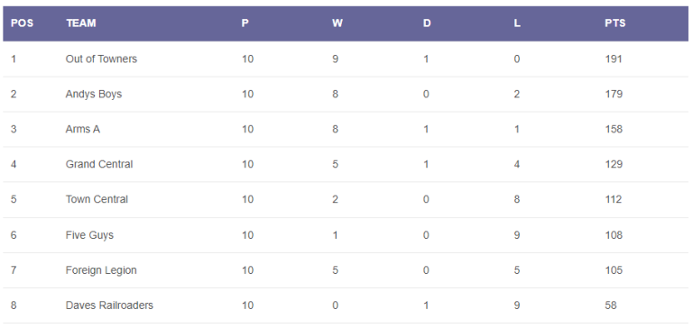Select the D column header
Screen dimensions: 693x328
[427, 23]
